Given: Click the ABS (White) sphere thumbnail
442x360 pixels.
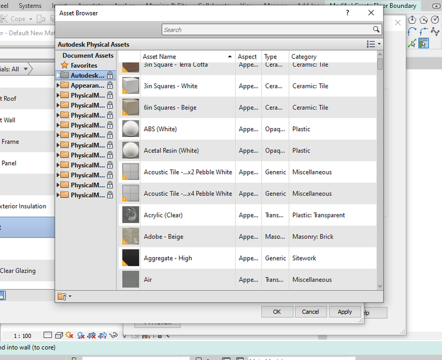Looking at the screenshot, I should pos(130,129).
